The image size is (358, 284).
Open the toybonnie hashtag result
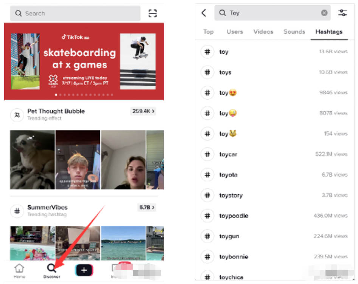pyautogui.click(x=274, y=257)
